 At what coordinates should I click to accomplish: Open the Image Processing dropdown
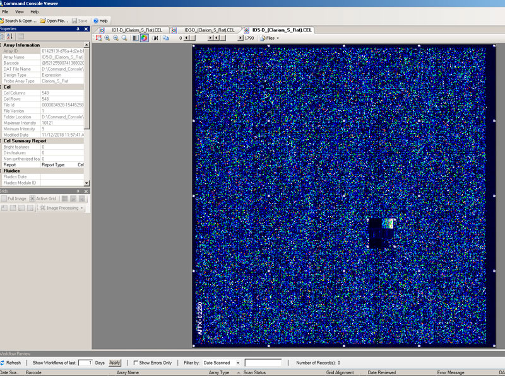pyautogui.click(x=61, y=208)
